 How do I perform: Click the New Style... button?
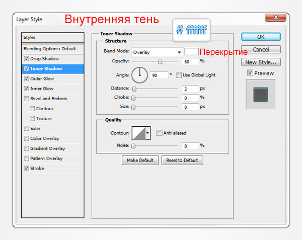click(x=261, y=62)
